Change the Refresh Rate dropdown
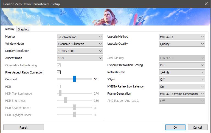The width and height of the screenshot is (211, 133). 182,72
